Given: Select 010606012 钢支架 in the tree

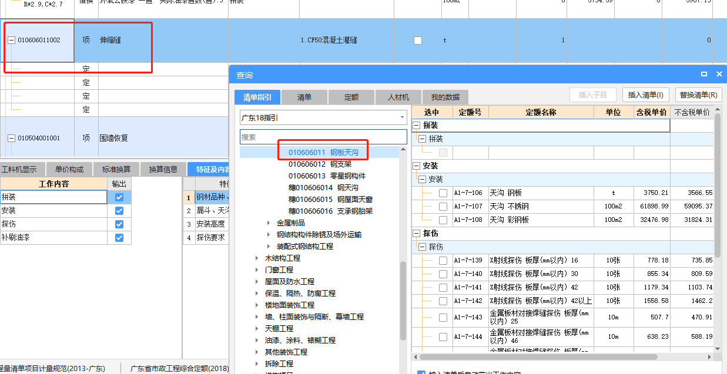Looking at the screenshot, I should point(320,164).
